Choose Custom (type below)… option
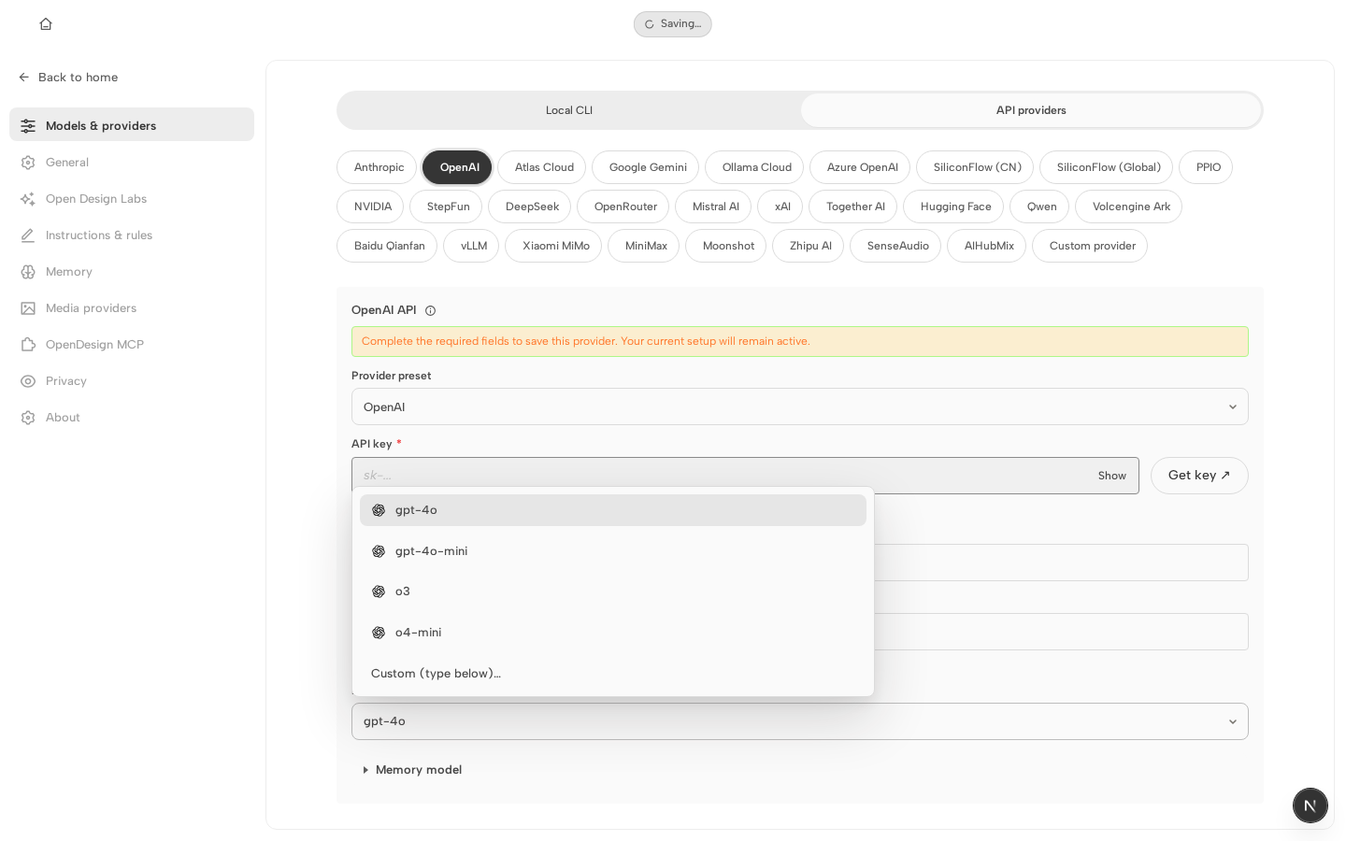Screen dimensions: 1346x841 point(613,674)
